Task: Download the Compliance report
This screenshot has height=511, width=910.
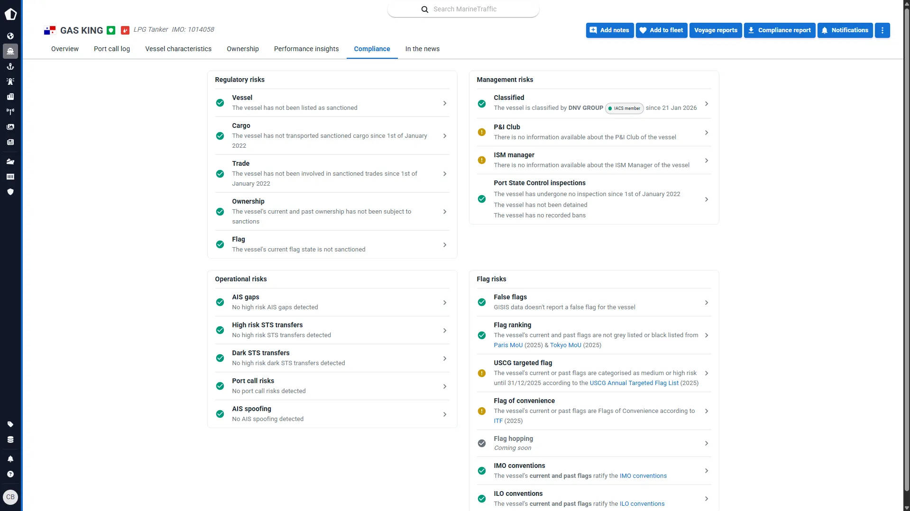Action: pos(780,30)
